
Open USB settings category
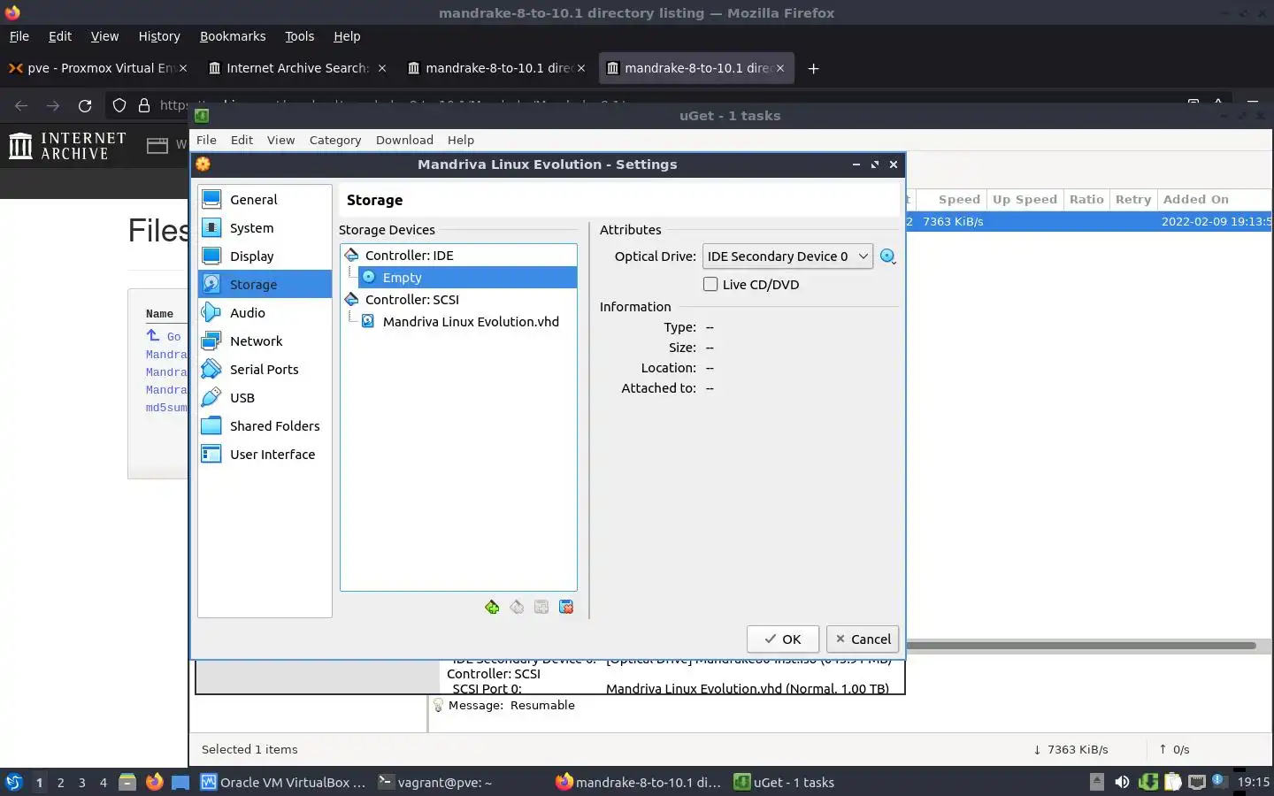(x=265, y=398)
